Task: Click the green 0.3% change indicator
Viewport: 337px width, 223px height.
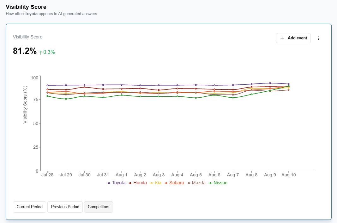Action: tap(47, 52)
